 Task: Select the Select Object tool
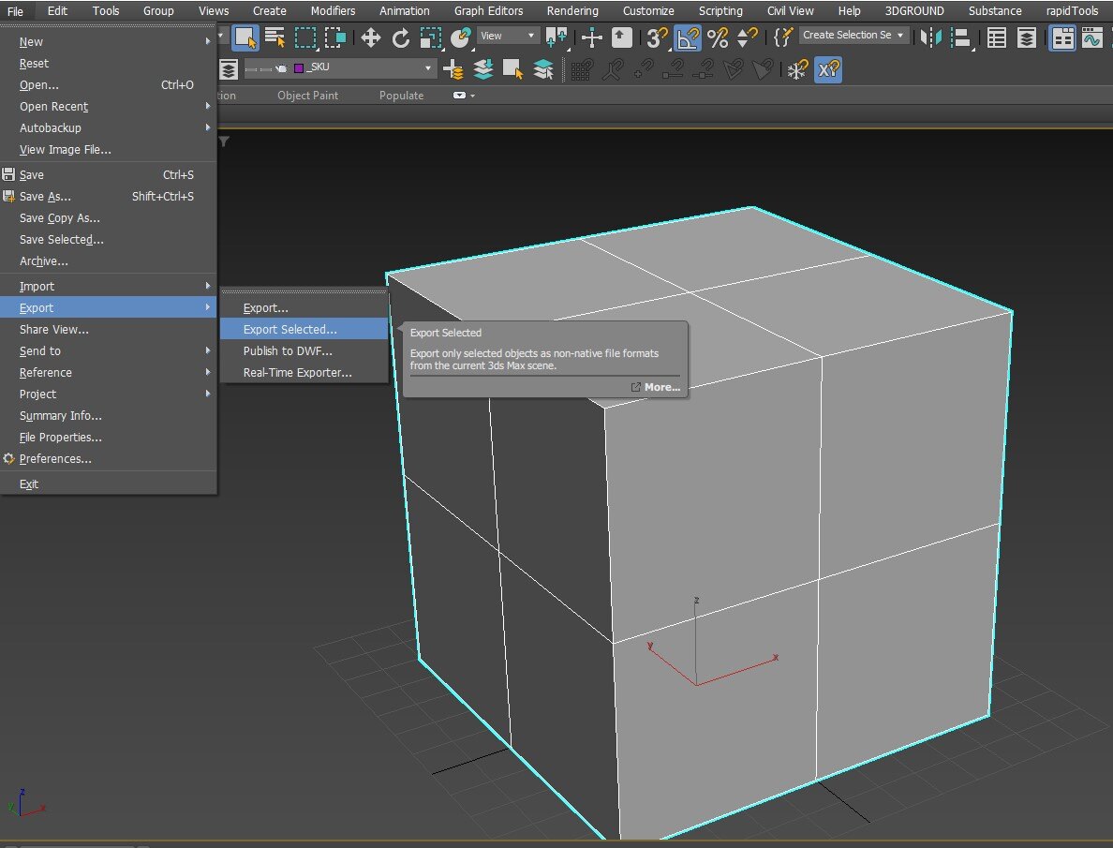245,37
